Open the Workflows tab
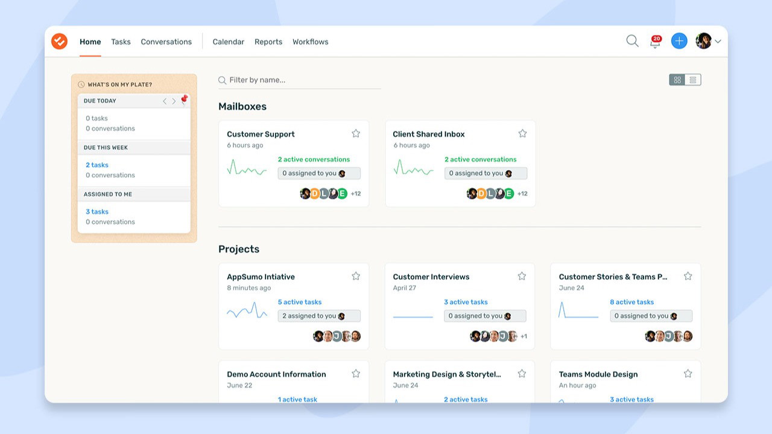 point(311,42)
